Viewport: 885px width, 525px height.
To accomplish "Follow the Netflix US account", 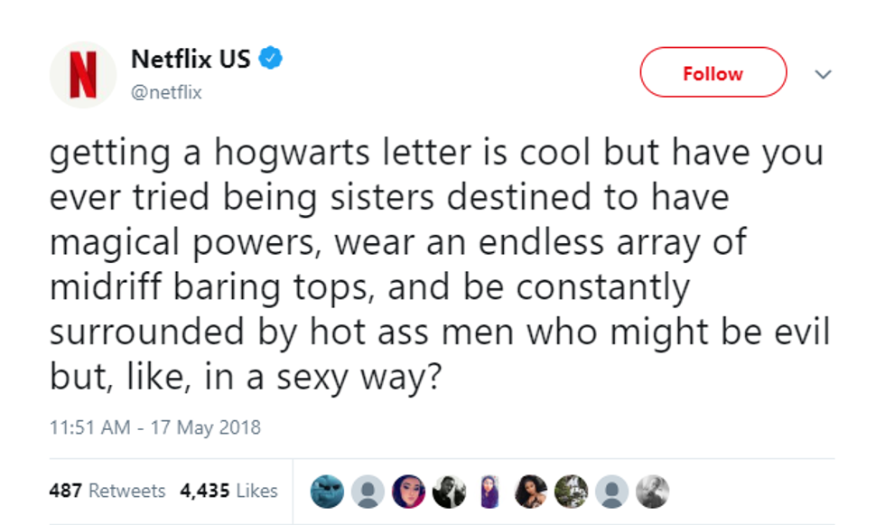I will (x=713, y=73).
